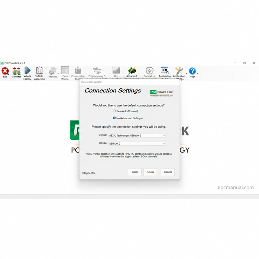
Task: Click the PSI PowerLink title bar icon
Action: (2, 63)
